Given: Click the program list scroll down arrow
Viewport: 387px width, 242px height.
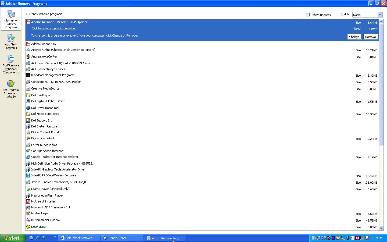Looking at the screenshot, I should [381, 228].
